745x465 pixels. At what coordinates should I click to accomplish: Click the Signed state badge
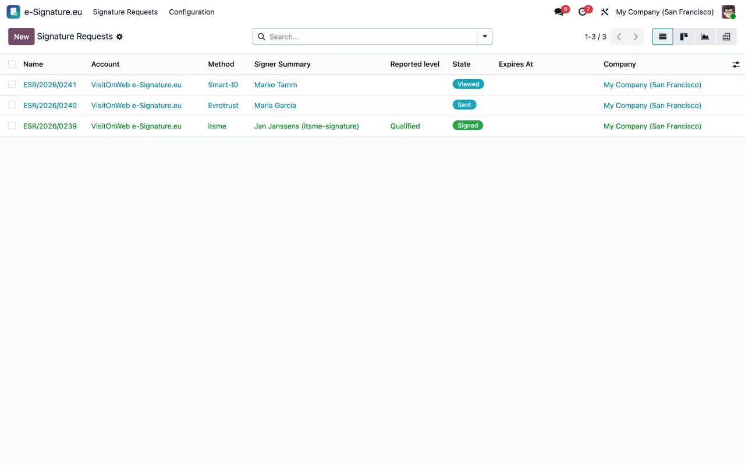click(x=468, y=126)
